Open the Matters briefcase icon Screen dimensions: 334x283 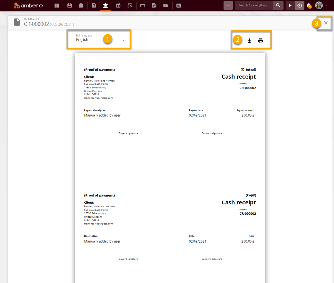pyautogui.click(x=81, y=5)
